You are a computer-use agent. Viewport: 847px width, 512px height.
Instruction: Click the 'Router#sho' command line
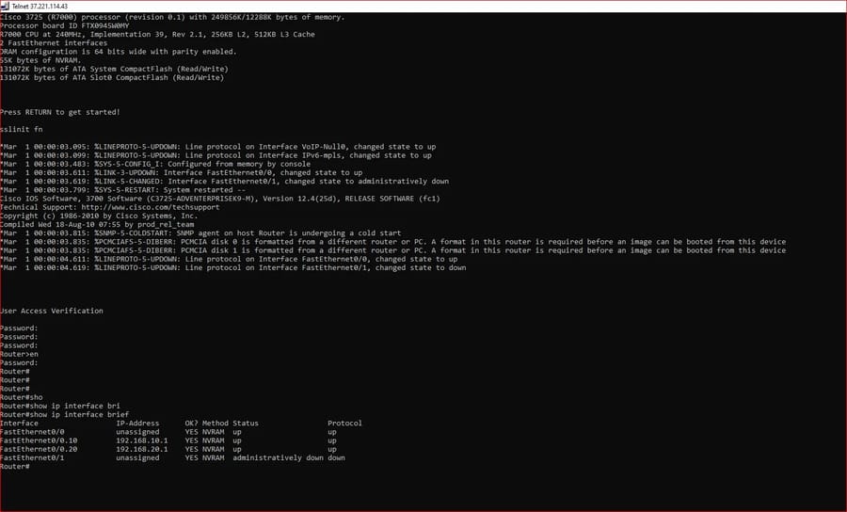coord(21,397)
